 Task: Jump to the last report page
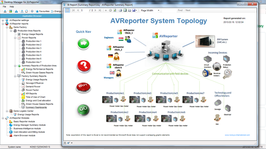pyautogui.click(x=100, y=10)
